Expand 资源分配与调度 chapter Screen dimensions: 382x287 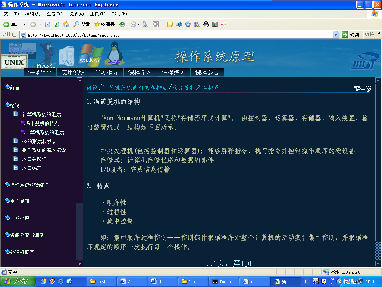pyautogui.click(x=24, y=235)
